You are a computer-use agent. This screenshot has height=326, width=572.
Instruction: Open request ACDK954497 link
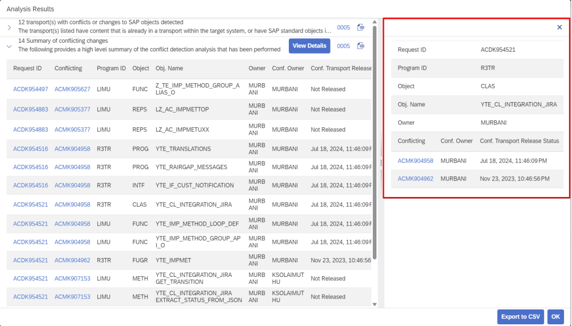coord(31,89)
